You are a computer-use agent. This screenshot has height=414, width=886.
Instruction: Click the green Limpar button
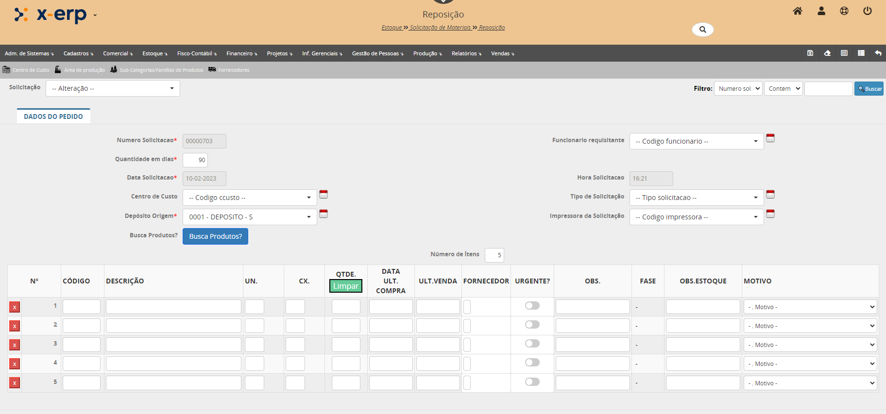tap(346, 286)
